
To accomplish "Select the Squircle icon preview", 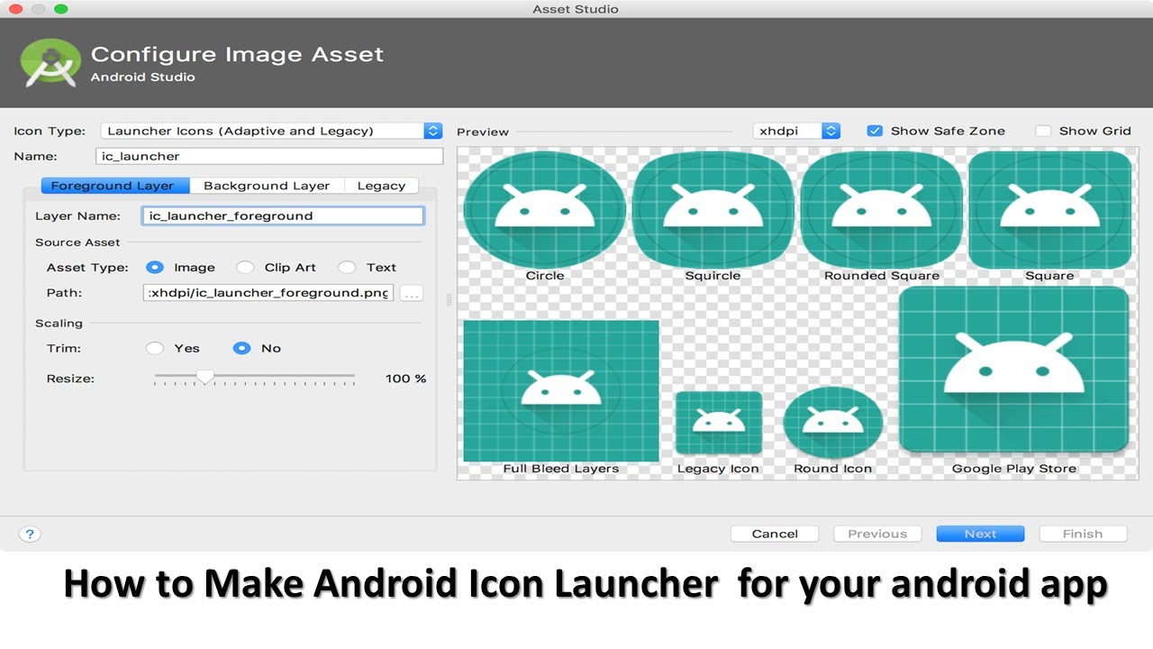I will (x=713, y=210).
